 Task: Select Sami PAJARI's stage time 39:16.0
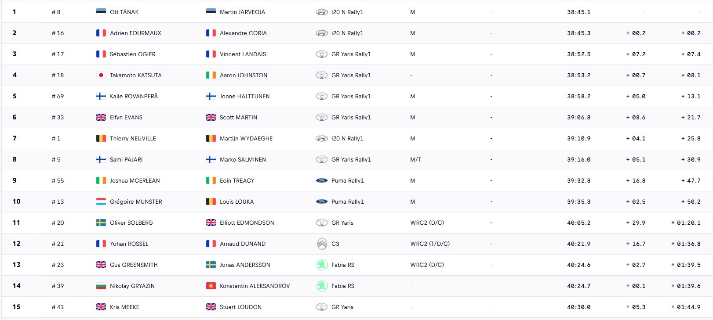tap(578, 159)
